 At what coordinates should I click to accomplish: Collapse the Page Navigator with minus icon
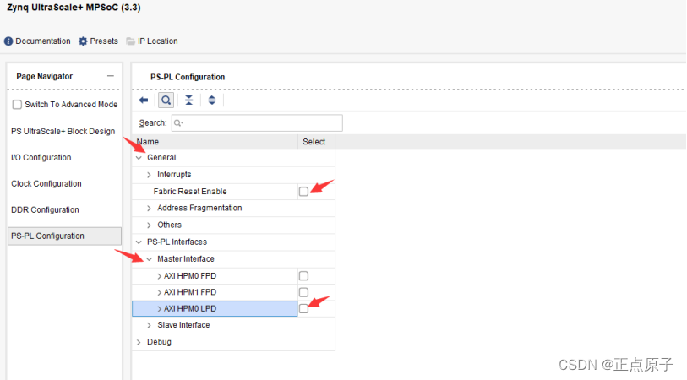[110, 76]
